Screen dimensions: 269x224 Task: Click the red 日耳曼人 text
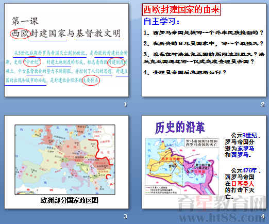point(242,184)
